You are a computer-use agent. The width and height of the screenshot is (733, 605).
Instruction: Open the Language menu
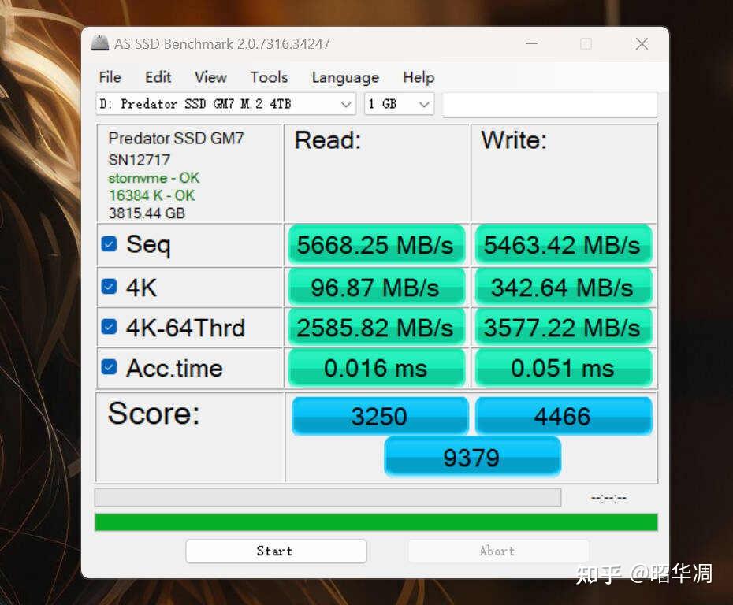click(x=345, y=77)
